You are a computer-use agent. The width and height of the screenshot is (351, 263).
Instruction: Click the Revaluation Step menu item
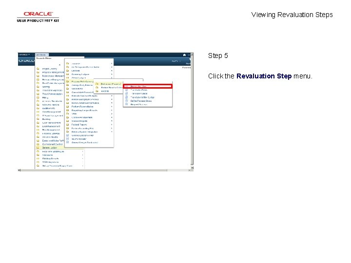(148, 86)
